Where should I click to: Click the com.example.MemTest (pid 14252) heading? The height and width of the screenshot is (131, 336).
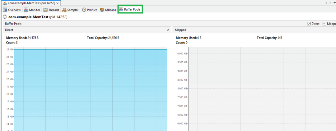(38, 17)
